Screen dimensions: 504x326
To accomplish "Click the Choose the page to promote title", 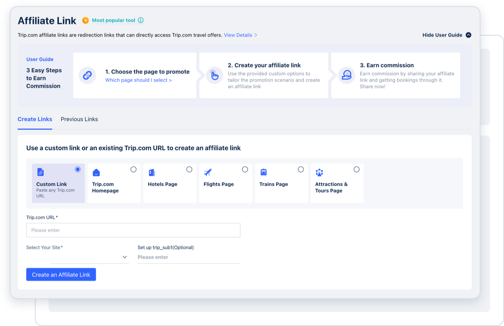I will [x=148, y=72].
